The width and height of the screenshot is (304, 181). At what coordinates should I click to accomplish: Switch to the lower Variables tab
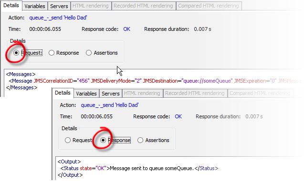click(86, 94)
